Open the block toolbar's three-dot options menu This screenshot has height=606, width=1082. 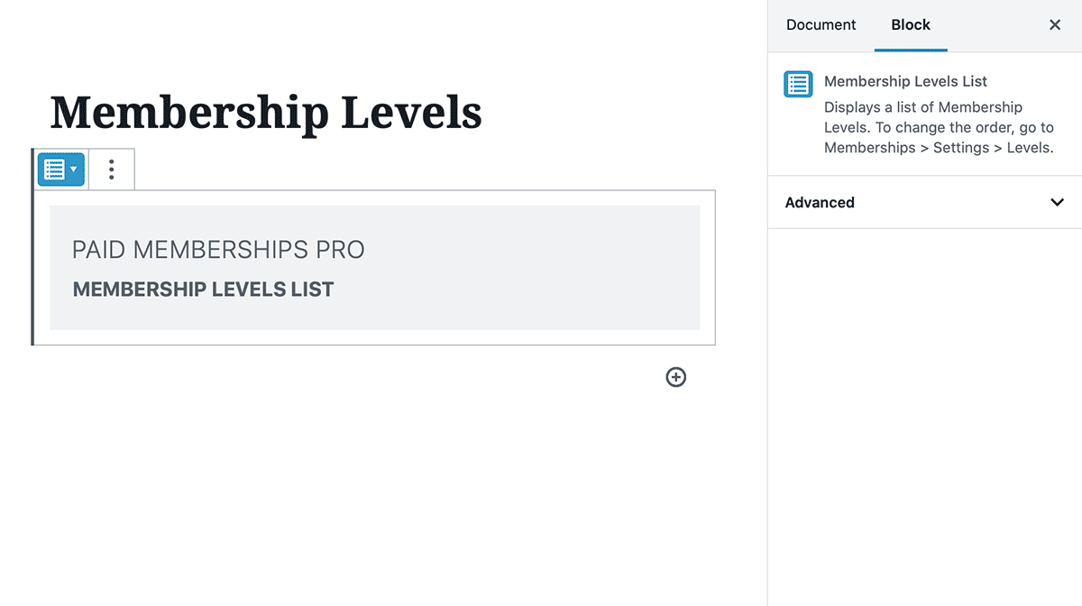112,169
